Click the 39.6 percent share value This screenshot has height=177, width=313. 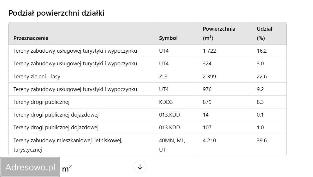(261, 140)
